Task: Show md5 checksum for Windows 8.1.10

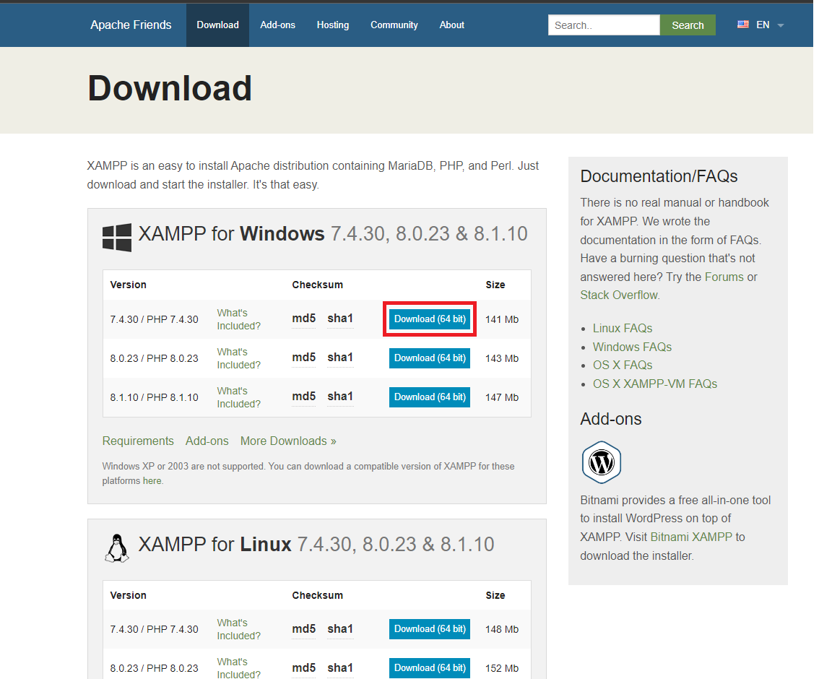Action: 303,397
